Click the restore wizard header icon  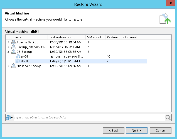(164, 18)
